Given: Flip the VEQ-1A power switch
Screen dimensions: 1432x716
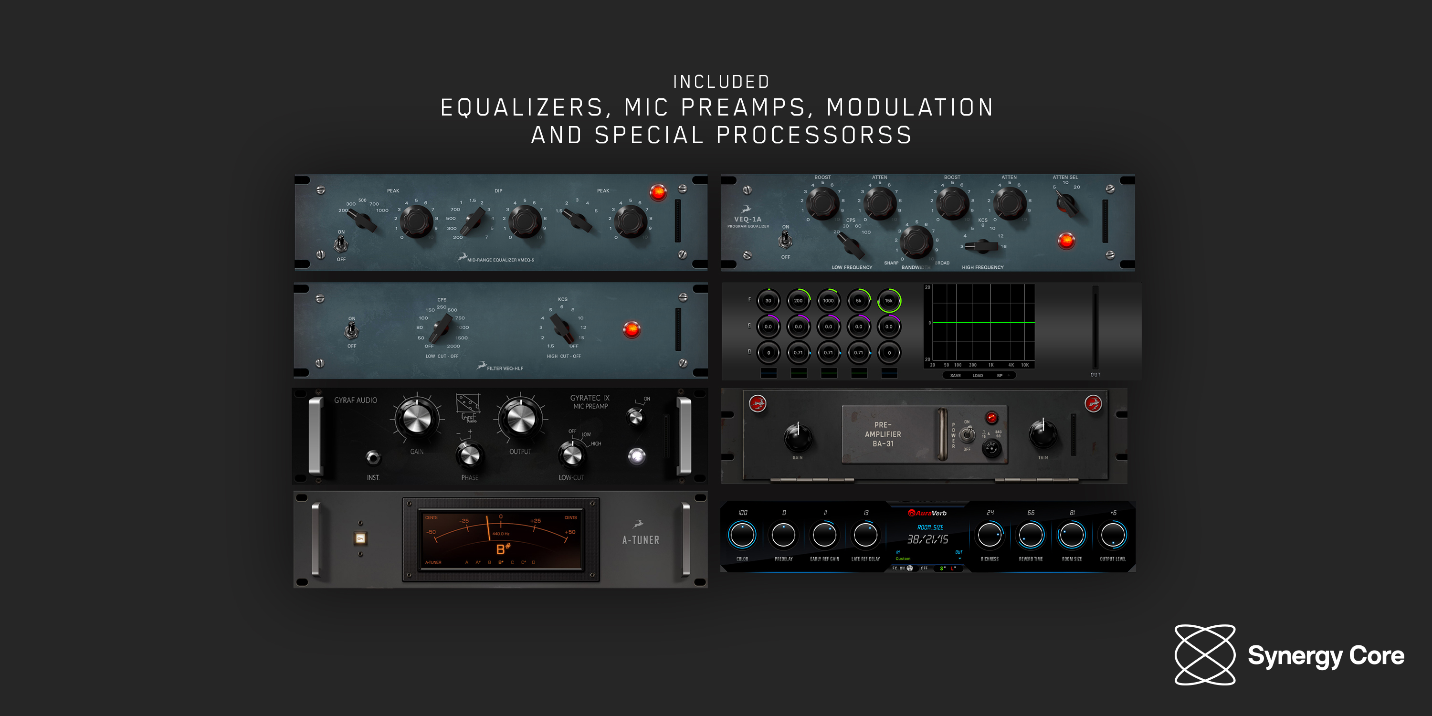Looking at the screenshot, I should pyautogui.click(x=786, y=240).
